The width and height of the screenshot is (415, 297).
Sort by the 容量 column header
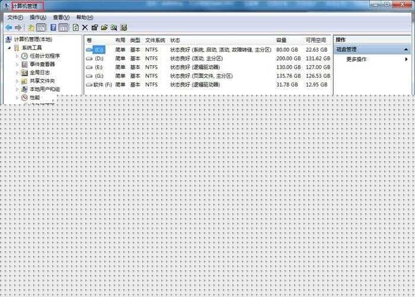[x=282, y=40]
